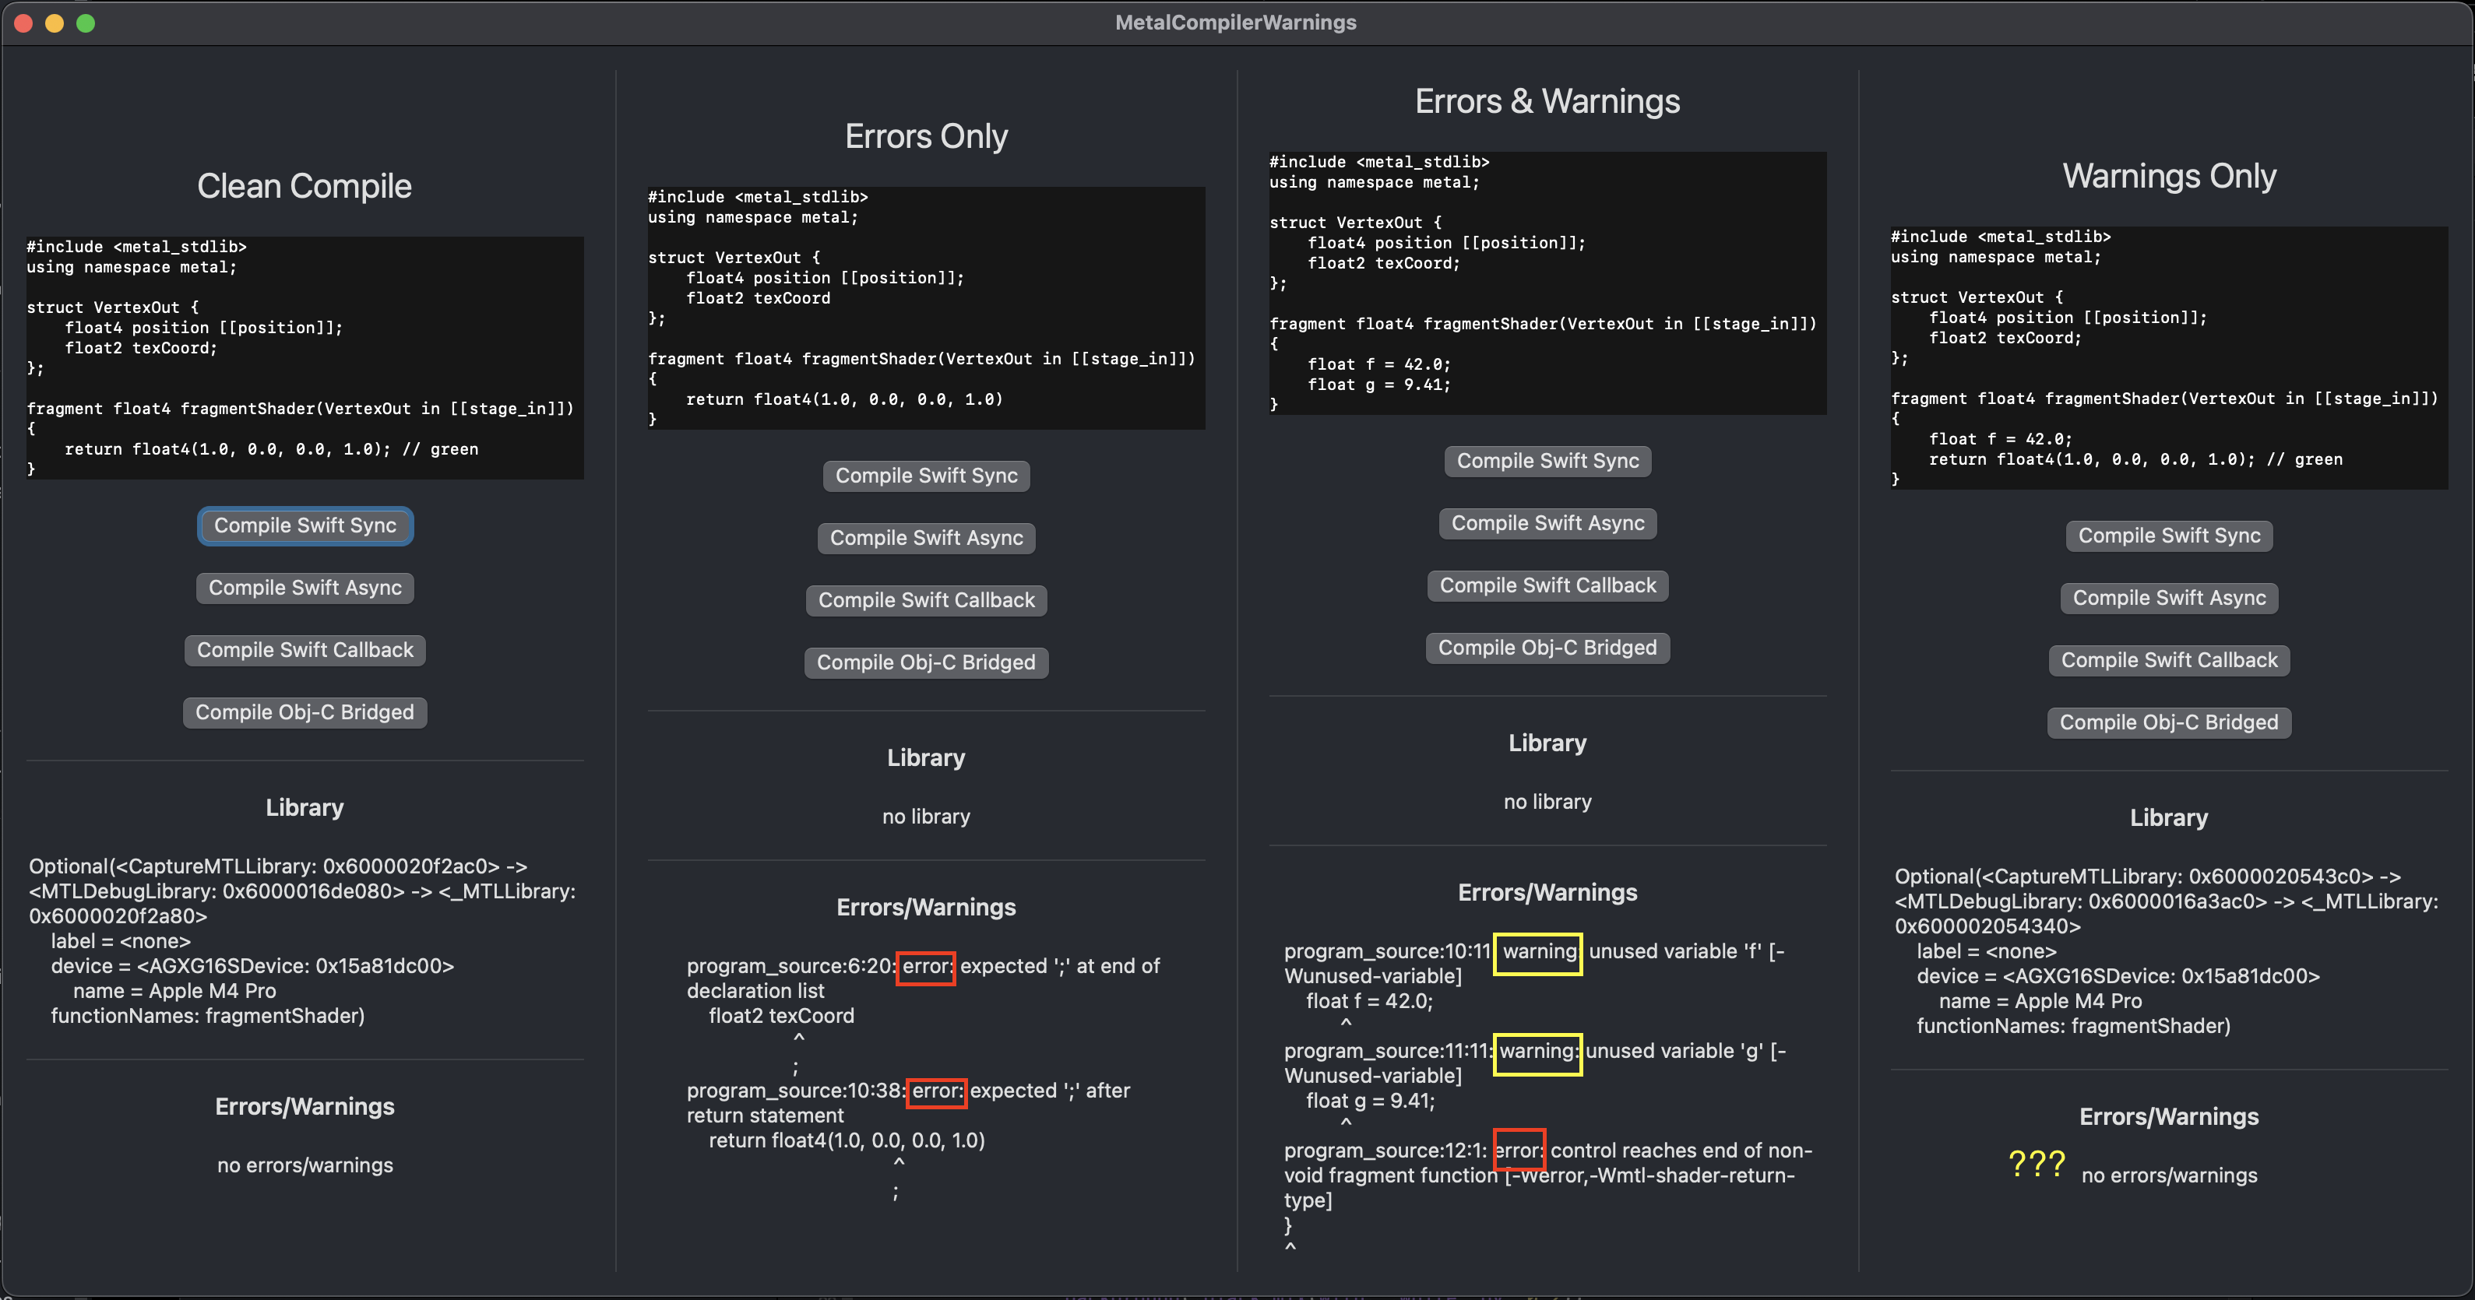Click Compile Swift Sync under Errors & Warnings
The image size is (2475, 1300).
click(1547, 461)
